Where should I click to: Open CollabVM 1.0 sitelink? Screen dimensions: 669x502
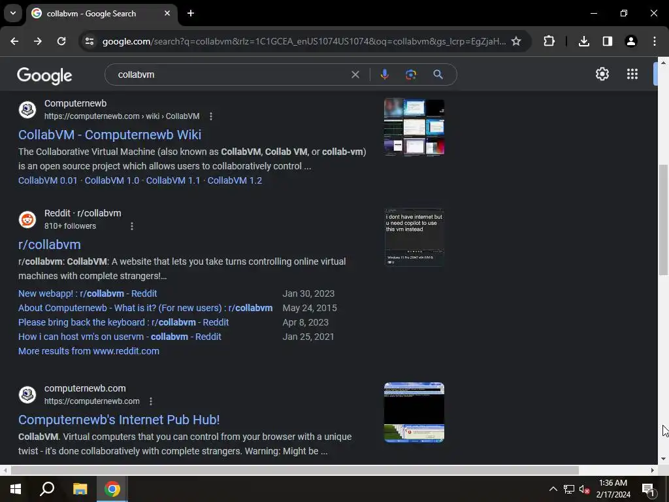[x=112, y=180]
